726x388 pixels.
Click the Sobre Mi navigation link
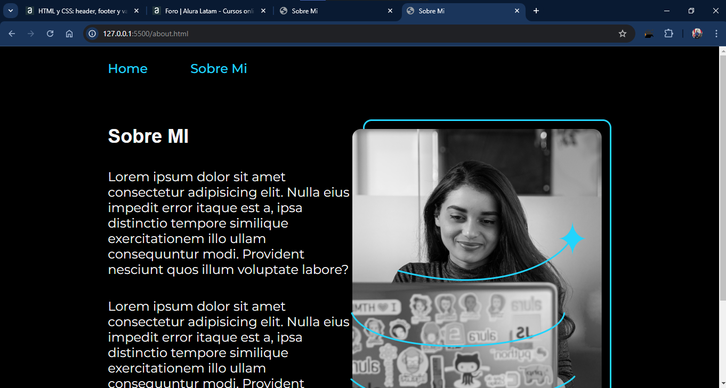pos(219,69)
